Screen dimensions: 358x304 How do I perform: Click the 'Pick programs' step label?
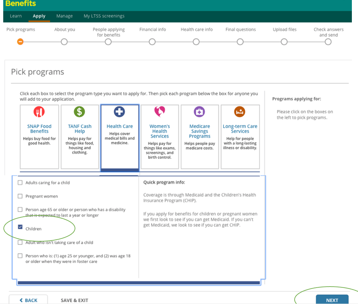[21, 29]
